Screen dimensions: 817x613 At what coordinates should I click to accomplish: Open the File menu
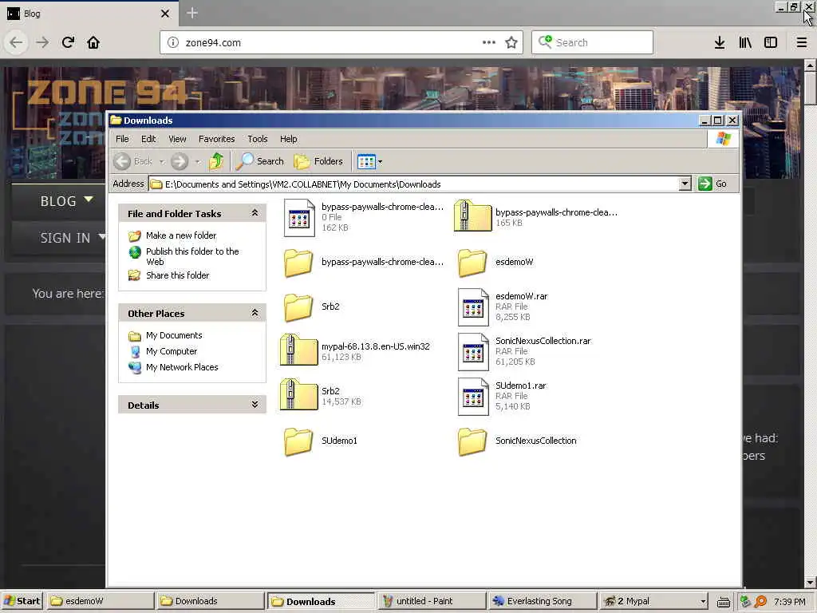tap(122, 139)
